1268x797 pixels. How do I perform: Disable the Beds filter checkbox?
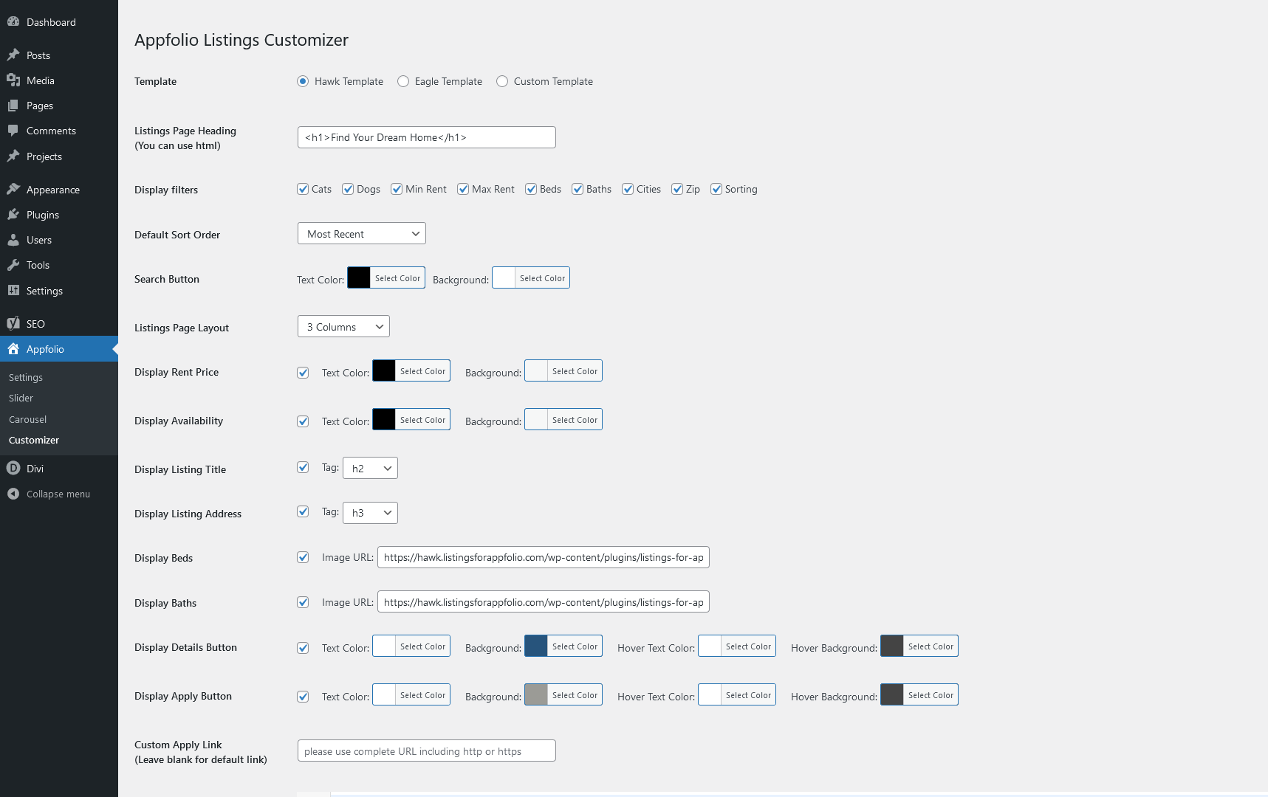pos(531,189)
